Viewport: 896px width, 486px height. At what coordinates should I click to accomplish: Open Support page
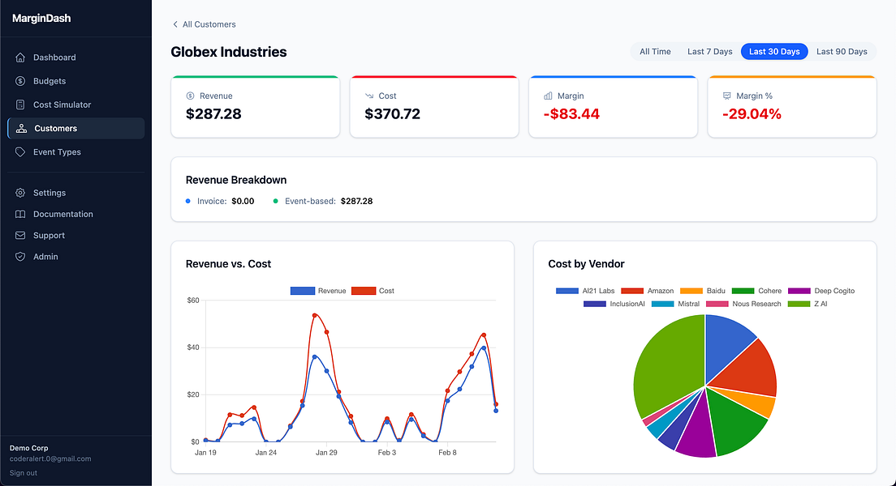pos(76,236)
